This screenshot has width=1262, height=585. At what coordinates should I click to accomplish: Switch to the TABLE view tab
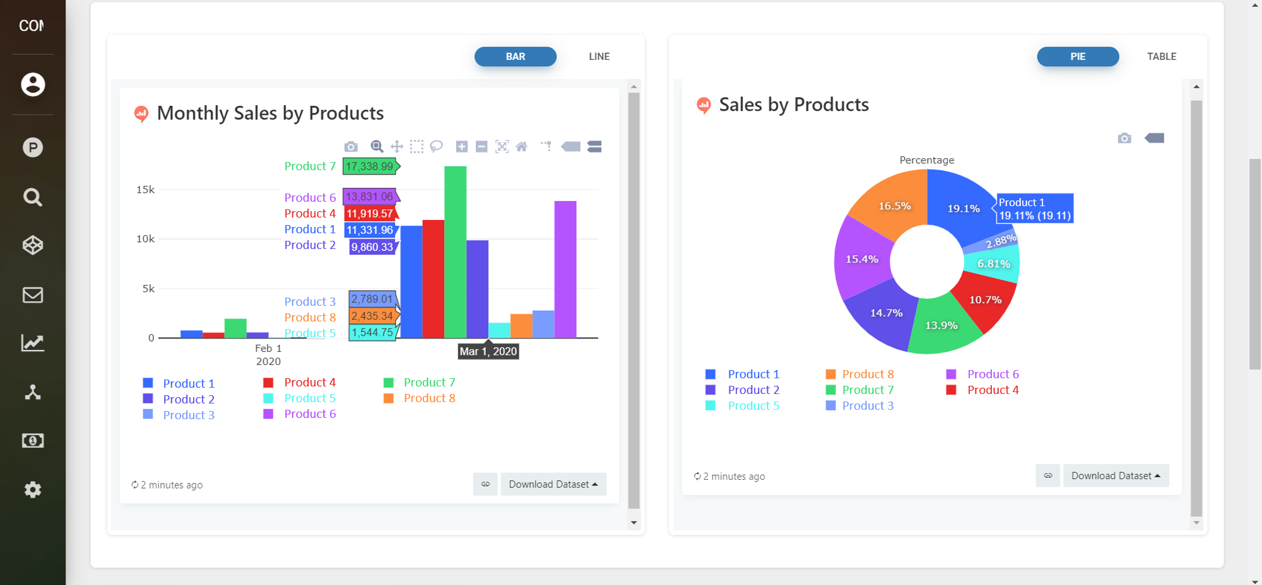(1162, 57)
